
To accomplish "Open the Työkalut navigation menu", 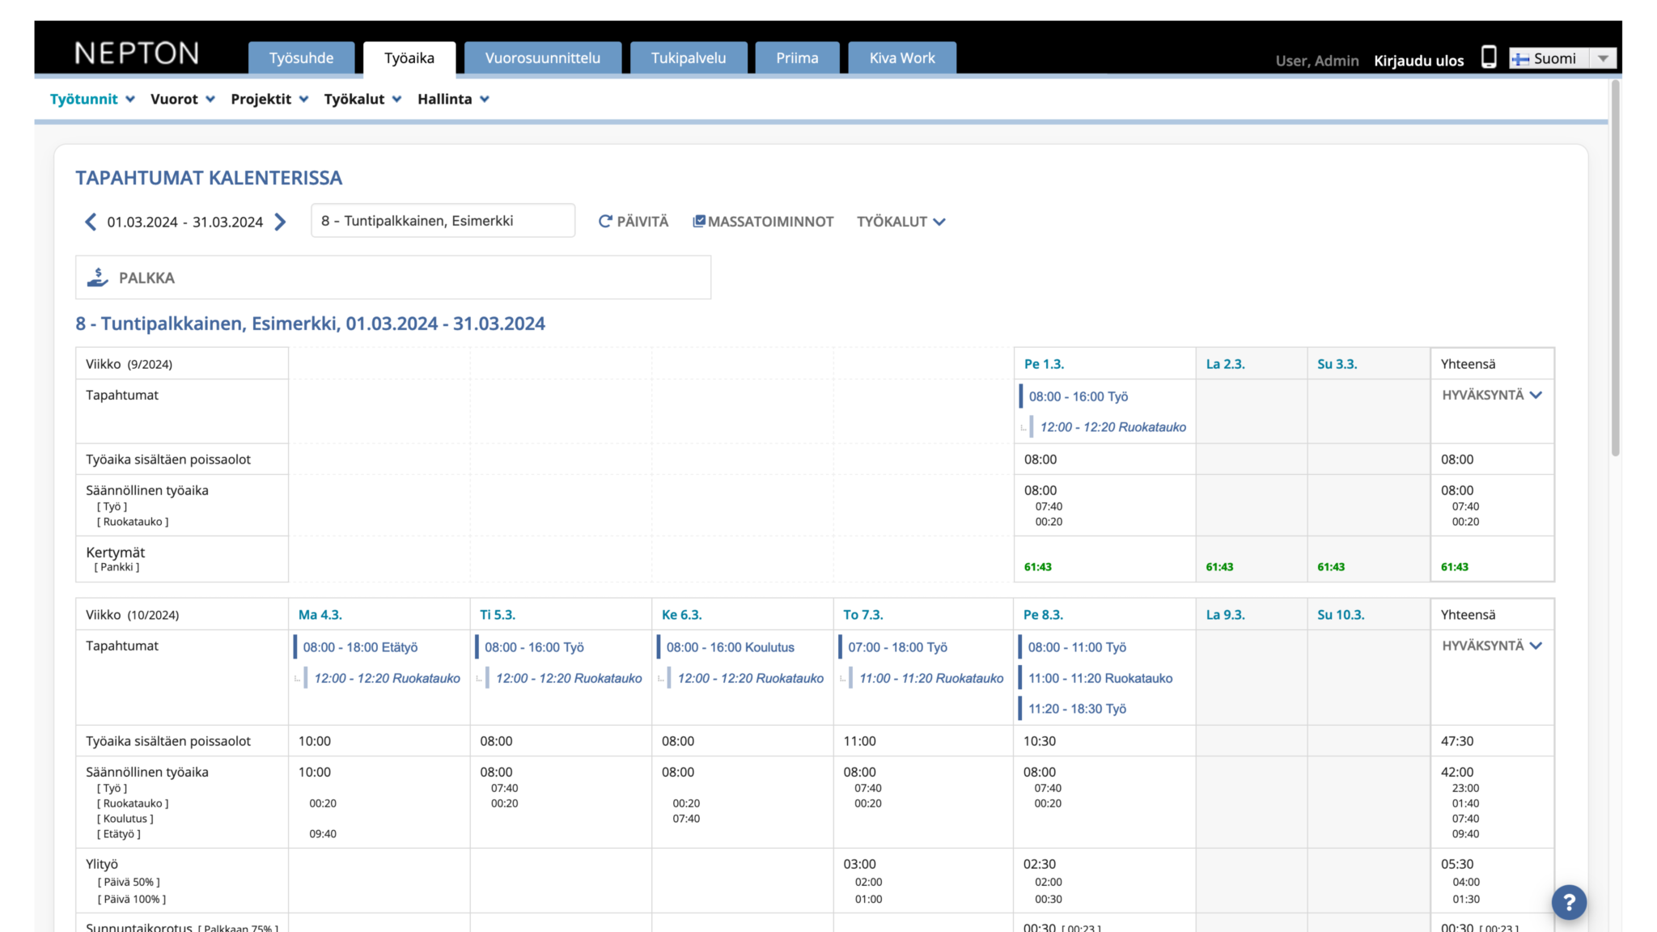I will coord(362,99).
